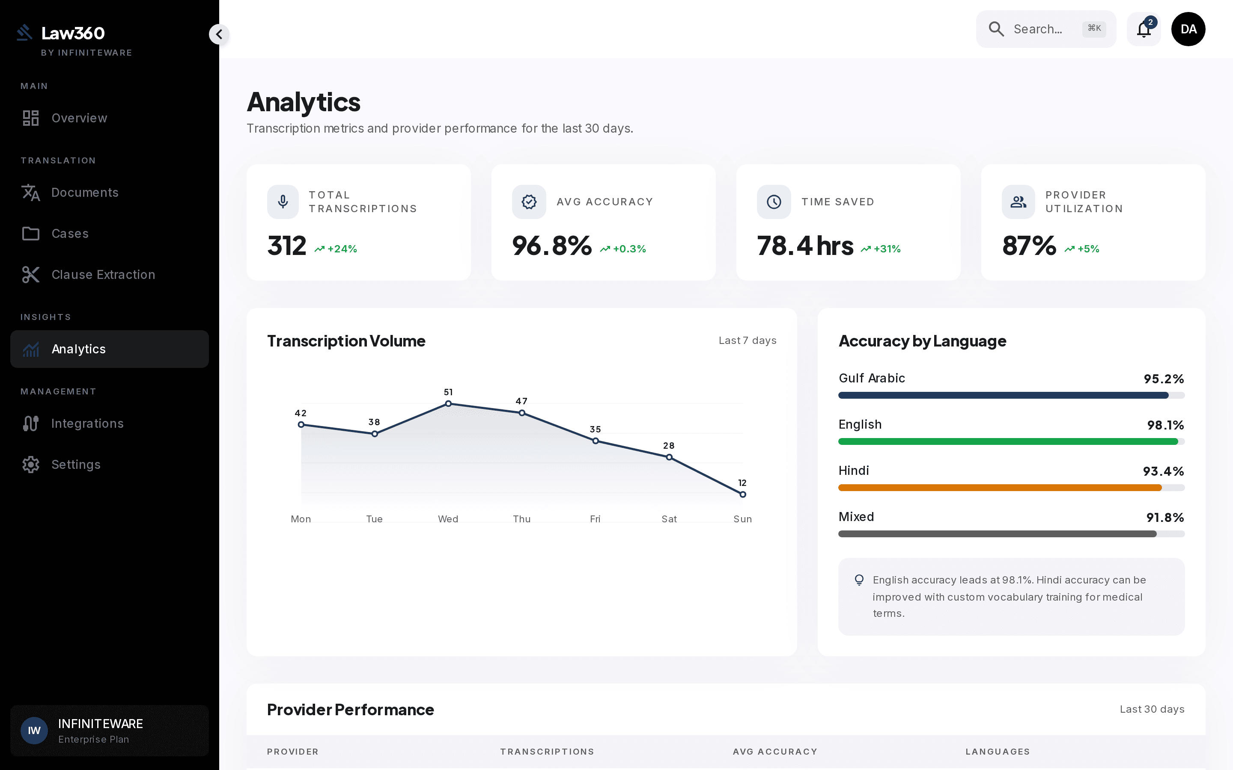The height and width of the screenshot is (770, 1233).
Task: Open the Cases folder icon
Action: click(x=30, y=234)
